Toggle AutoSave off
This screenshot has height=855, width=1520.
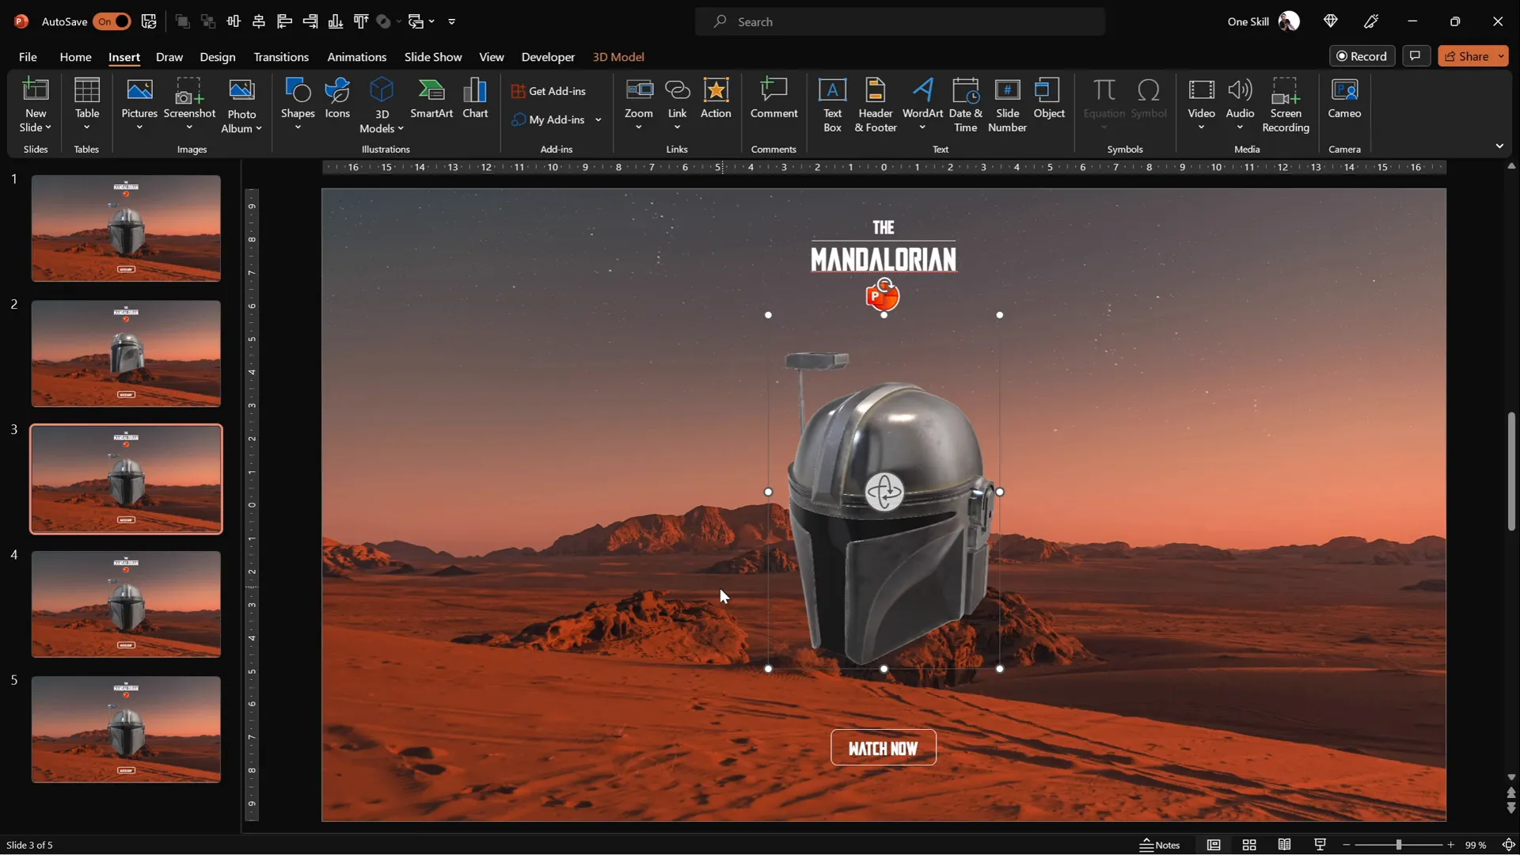112,21
